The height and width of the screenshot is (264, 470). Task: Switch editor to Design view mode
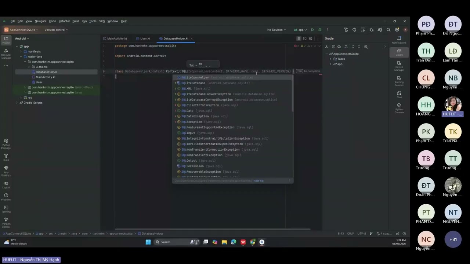tap(311, 38)
